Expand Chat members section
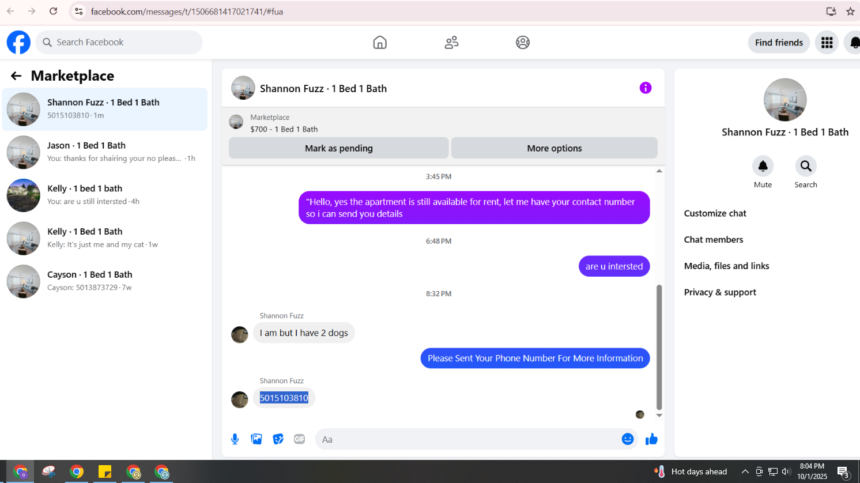Viewport: 860px width, 483px height. [x=714, y=240]
